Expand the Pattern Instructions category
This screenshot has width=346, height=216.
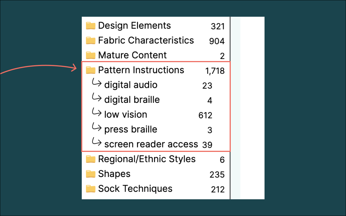tap(141, 70)
